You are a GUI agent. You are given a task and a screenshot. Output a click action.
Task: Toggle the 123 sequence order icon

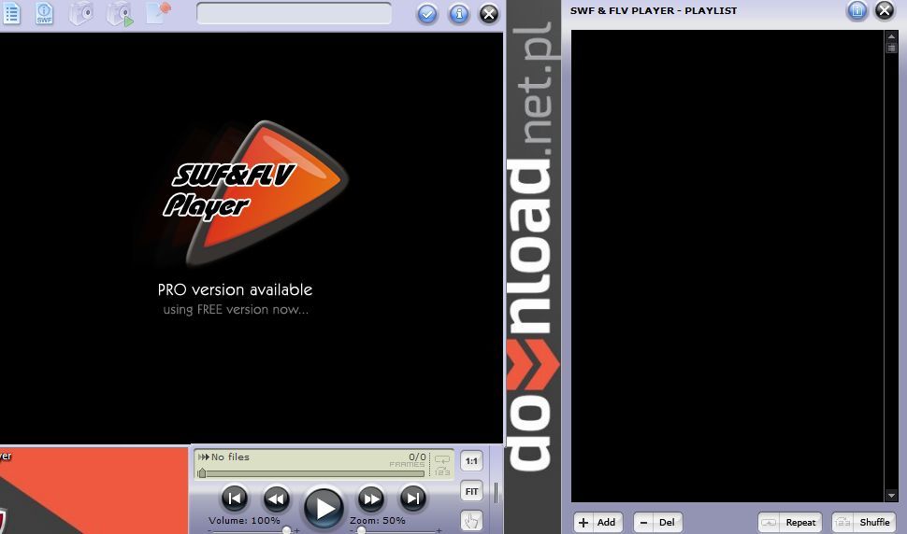coord(442,471)
